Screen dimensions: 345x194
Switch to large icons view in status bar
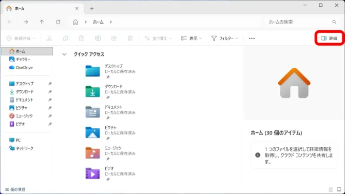[x=339, y=189]
